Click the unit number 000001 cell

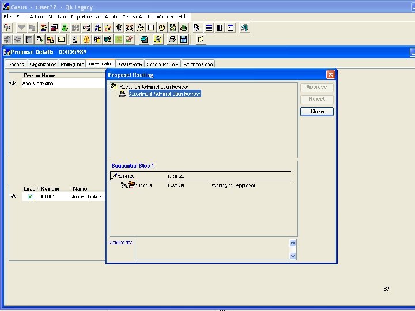47,196
